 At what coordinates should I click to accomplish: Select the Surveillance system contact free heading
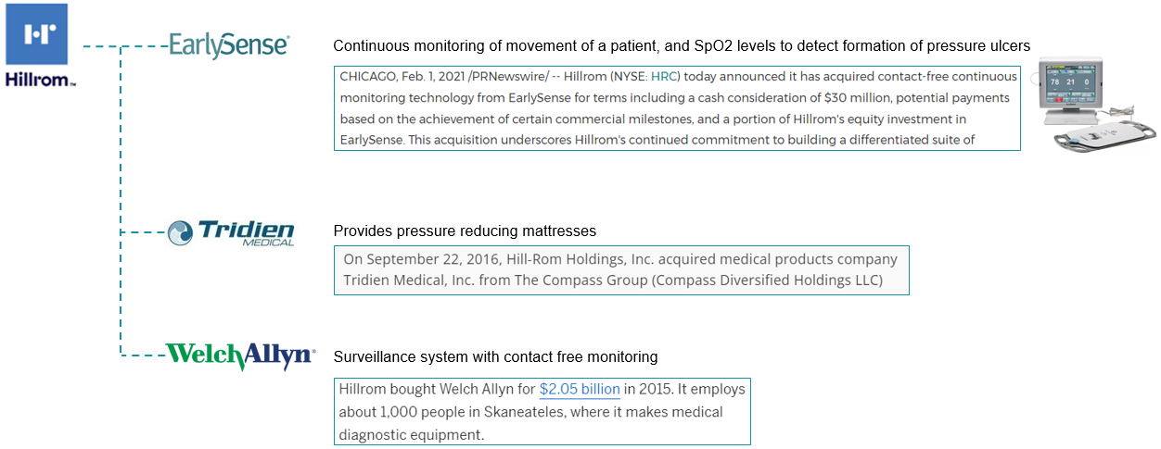pyautogui.click(x=495, y=356)
